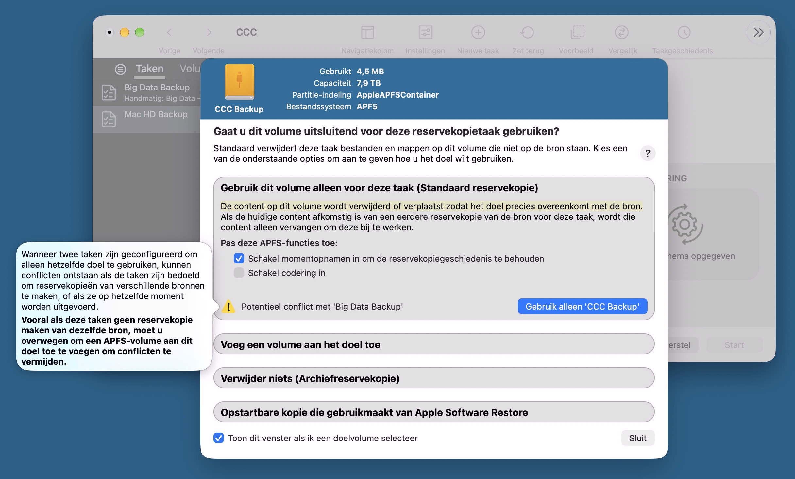The width and height of the screenshot is (795, 479).
Task: Click the 7,9 TB capacity value
Action: click(x=368, y=83)
